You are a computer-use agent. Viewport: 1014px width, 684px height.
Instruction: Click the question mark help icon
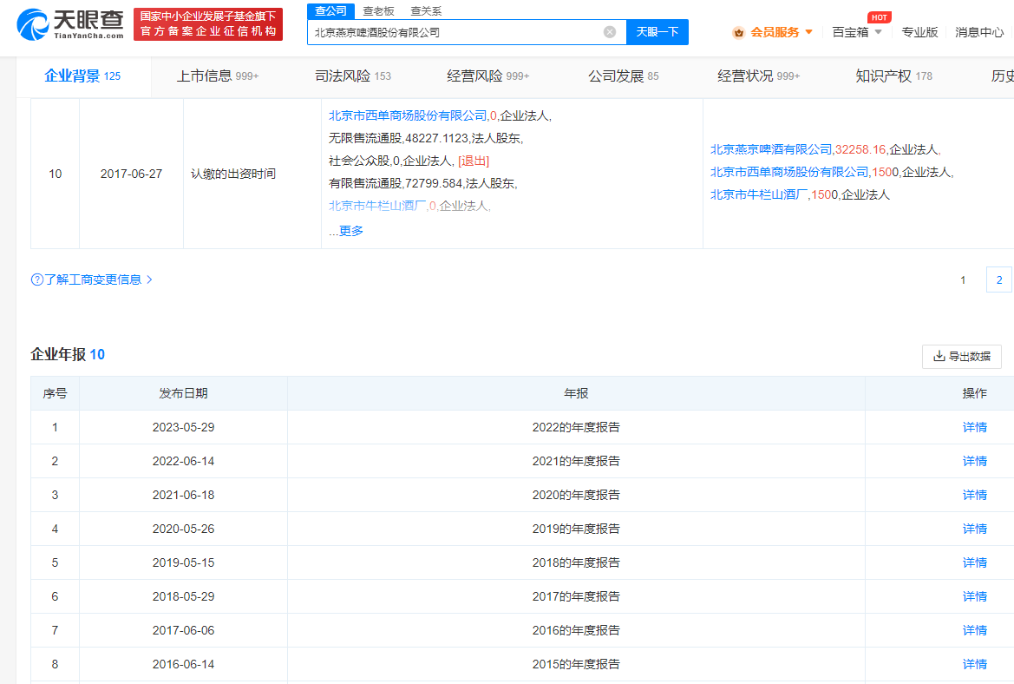37,280
